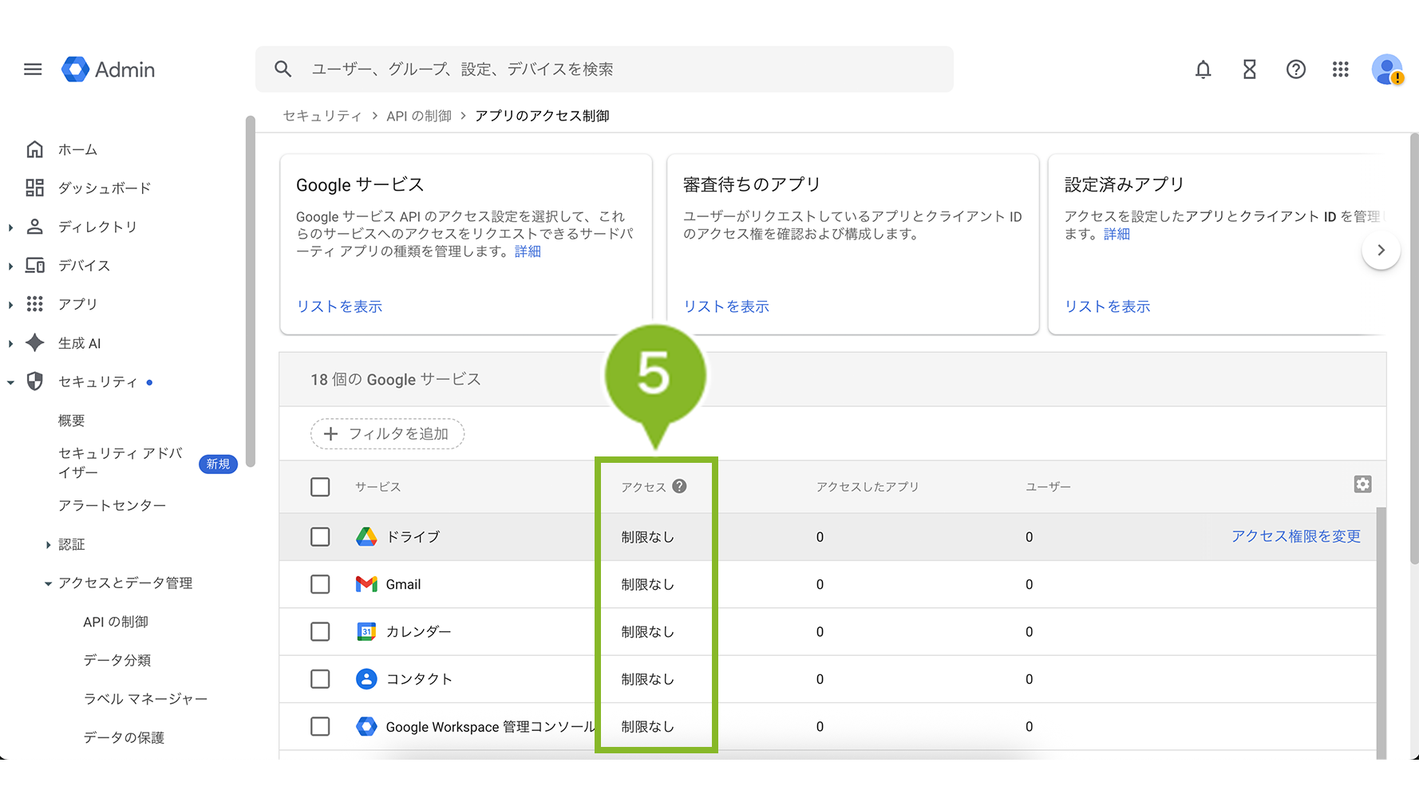The width and height of the screenshot is (1419, 798).
Task: Check the Drive service checkbox
Action: pyautogui.click(x=320, y=536)
